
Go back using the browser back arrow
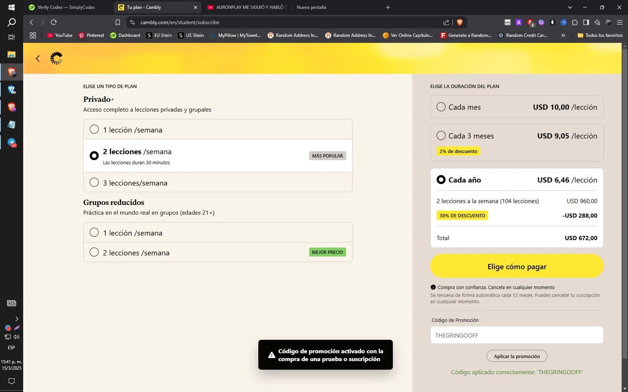31,22
